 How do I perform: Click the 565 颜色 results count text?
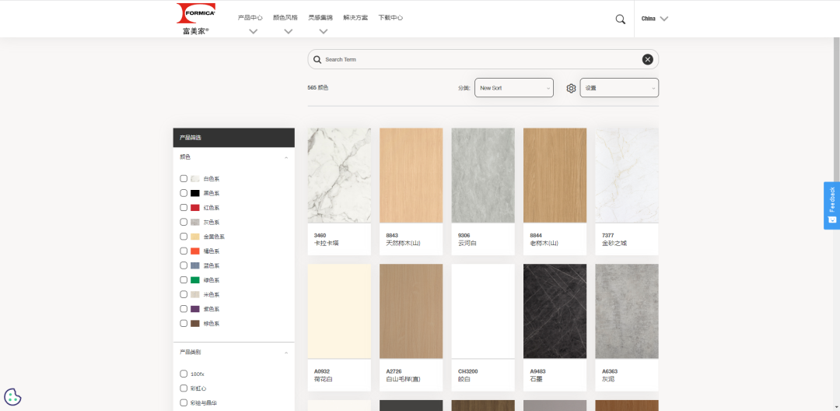pyautogui.click(x=318, y=88)
